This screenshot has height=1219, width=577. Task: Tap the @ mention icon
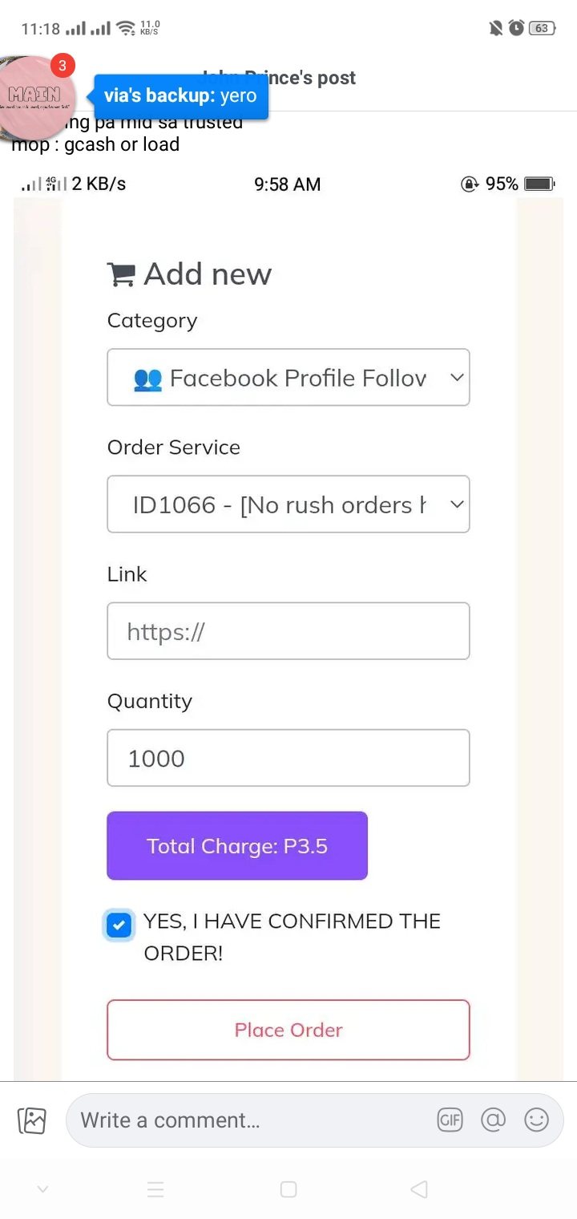tap(494, 1120)
